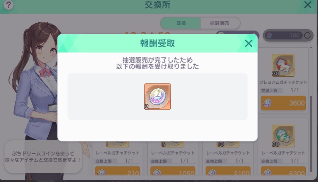Click the x10 レーベルガチャチケット item icon
318x182 pixels.
[228, 144]
